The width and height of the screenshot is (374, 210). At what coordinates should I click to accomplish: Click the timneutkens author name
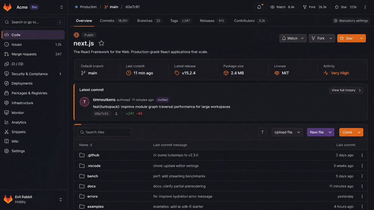point(104,100)
